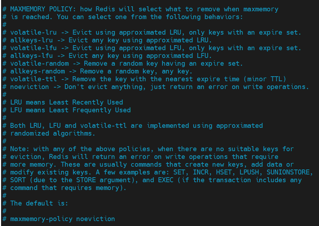Click the volatile-random policy keyword
319x226 pixels.
pos(40,64)
